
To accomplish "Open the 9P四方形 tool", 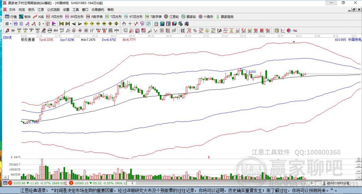I will 74,17.
